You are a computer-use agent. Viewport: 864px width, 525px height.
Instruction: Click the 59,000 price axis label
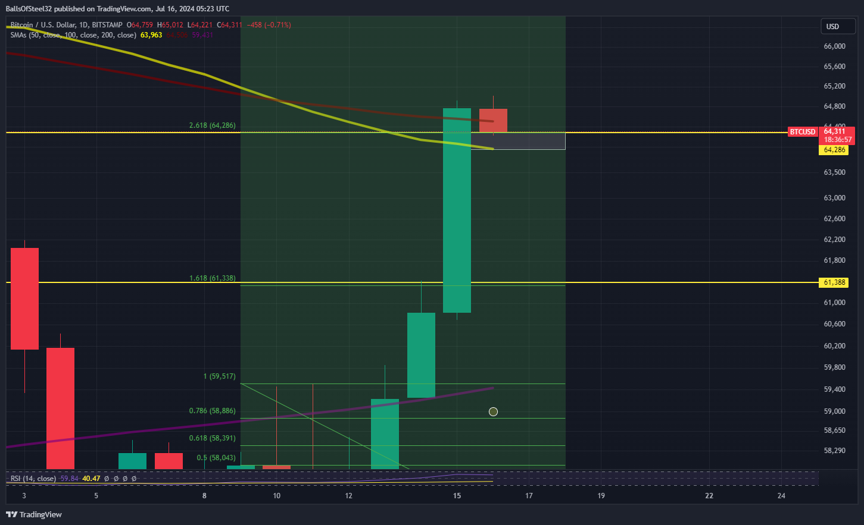pos(835,411)
